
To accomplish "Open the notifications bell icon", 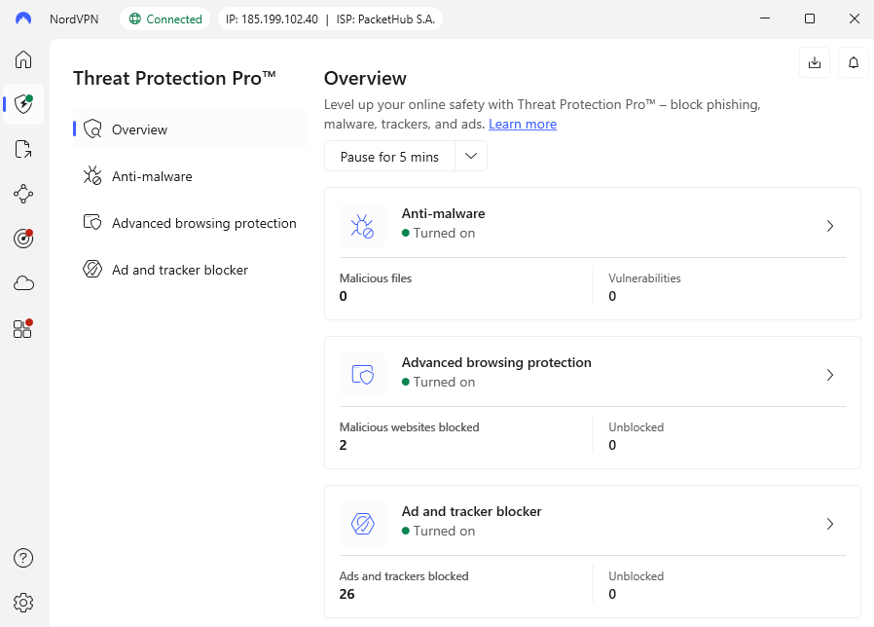I will [x=854, y=62].
